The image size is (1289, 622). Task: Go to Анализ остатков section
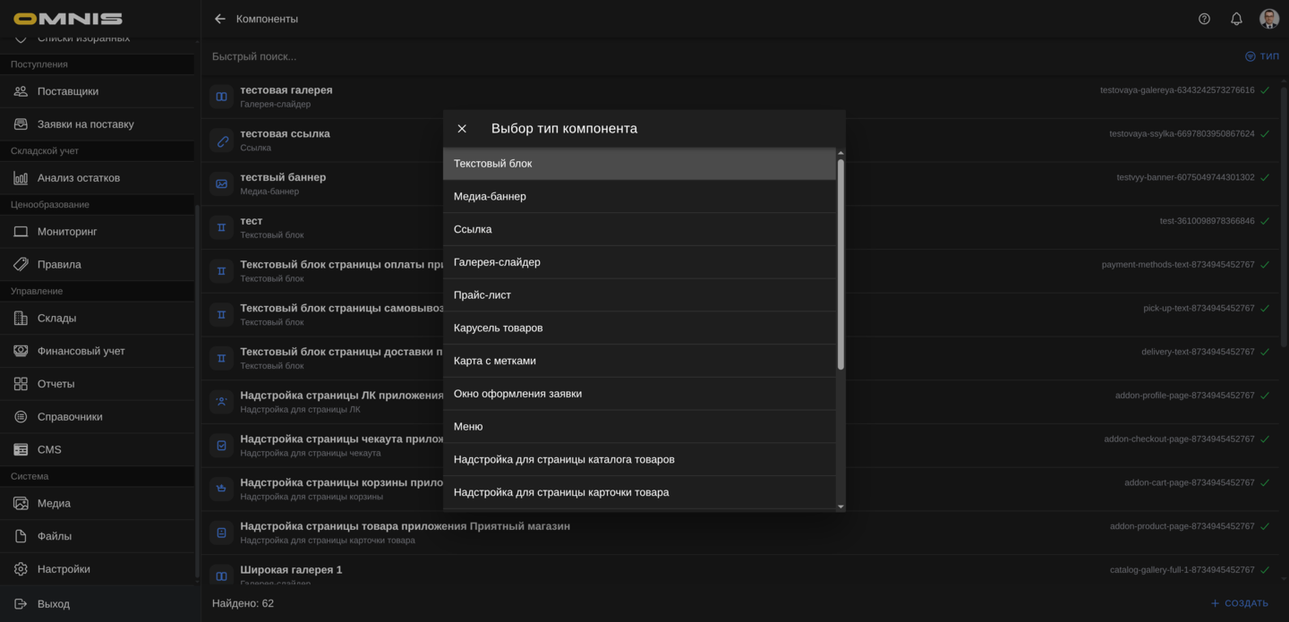(79, 178)
